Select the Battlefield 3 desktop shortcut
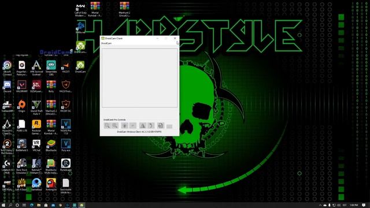Screen dimensions: 370x208 22,145
